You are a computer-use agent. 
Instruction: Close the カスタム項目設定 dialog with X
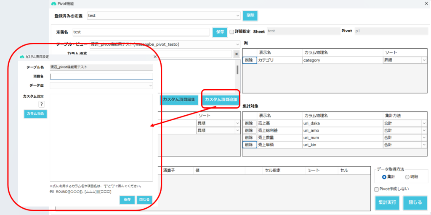[155, 57]
